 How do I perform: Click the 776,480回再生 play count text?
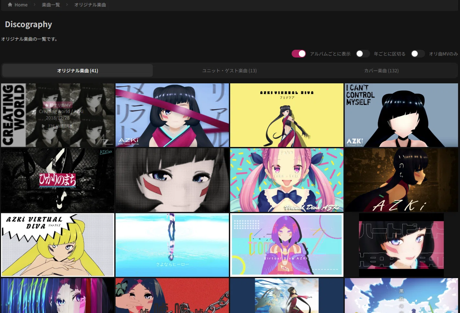pos(61,126)
